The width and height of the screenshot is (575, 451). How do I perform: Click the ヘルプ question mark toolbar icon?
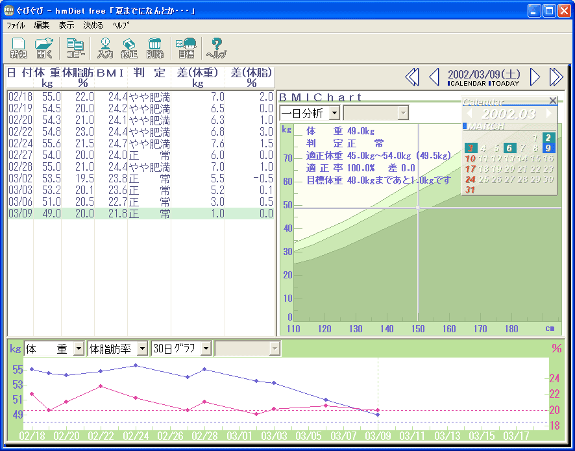(x=216, y=47)
